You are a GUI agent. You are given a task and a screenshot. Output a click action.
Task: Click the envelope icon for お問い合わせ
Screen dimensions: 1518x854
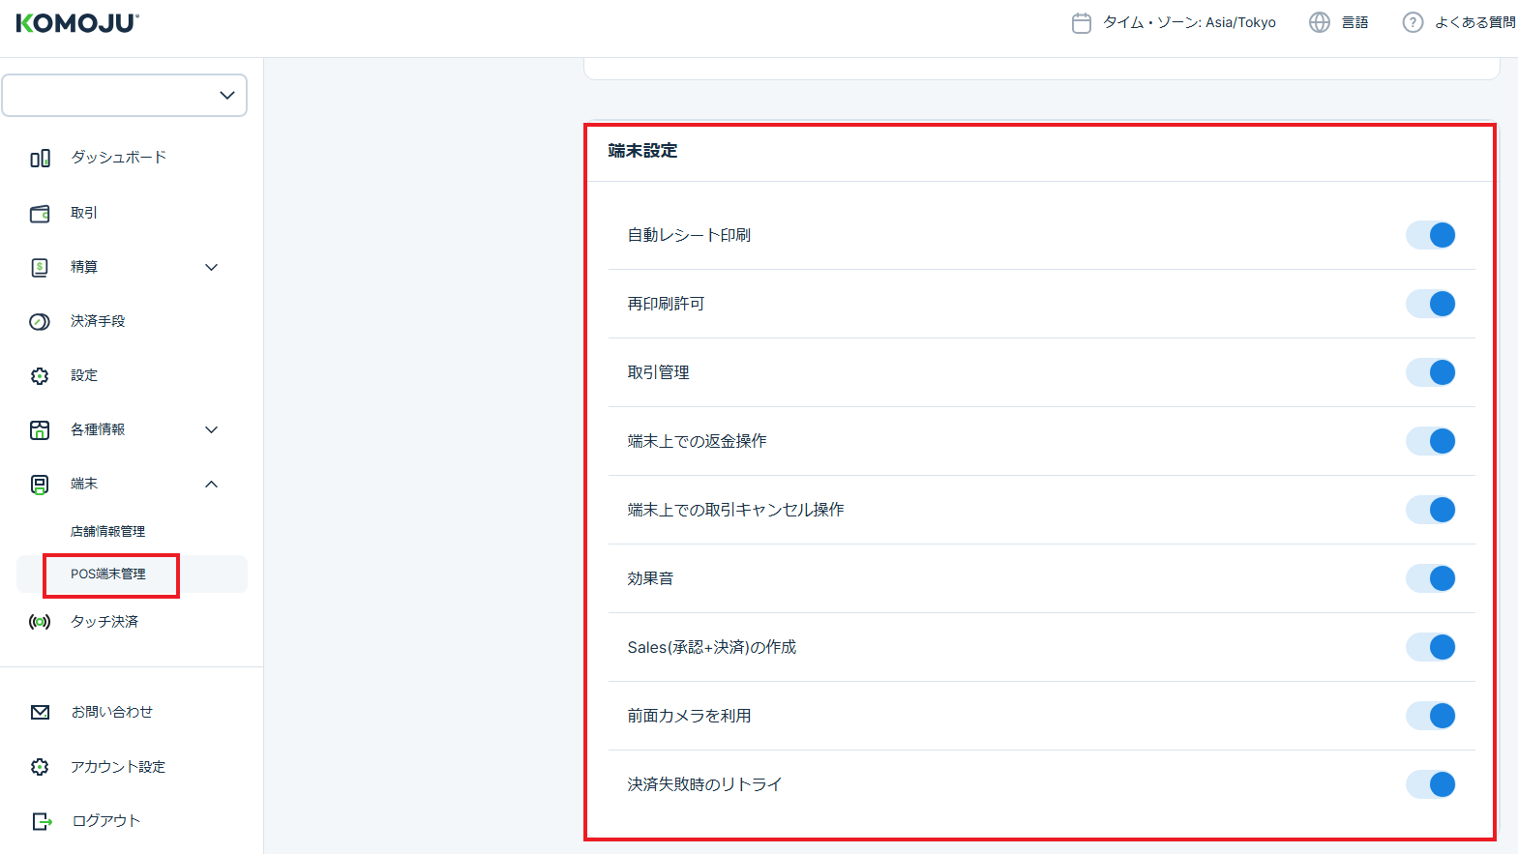(40, 713)
